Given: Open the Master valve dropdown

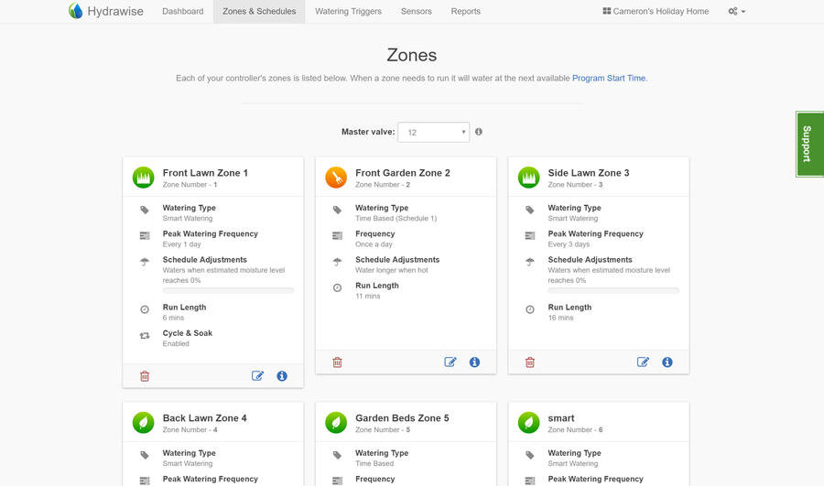Looking at the screenshot, I should pyautogui.click(x=434, y=133).
